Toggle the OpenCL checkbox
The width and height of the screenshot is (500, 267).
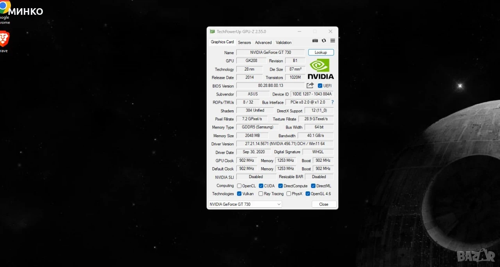click(x=239, y=186)
